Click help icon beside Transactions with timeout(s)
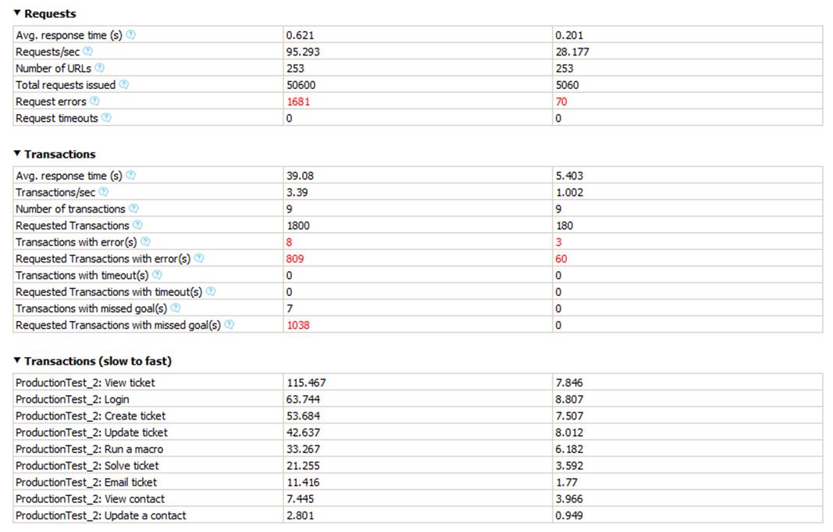This screenshot has width=833, height=532. click(157, 275)
